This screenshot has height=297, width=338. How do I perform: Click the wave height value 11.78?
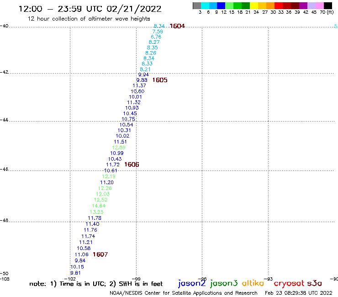click(95, 218)
